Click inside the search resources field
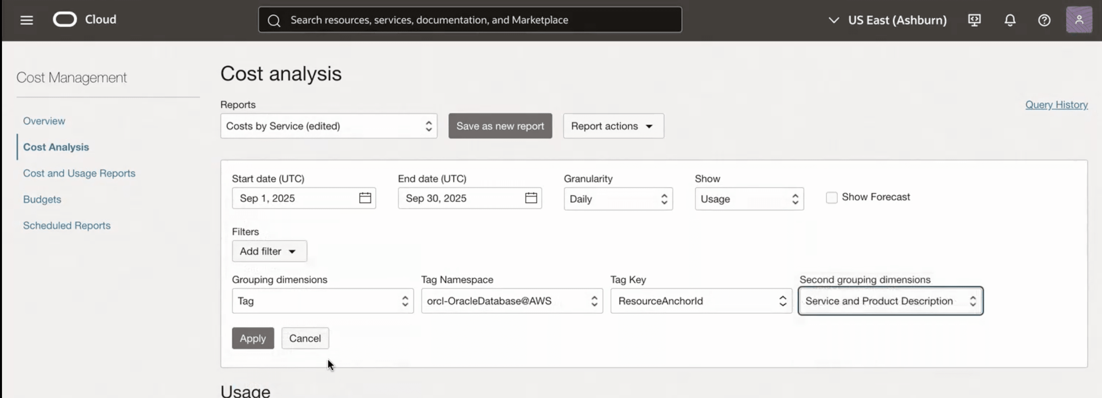 (470, 20)
